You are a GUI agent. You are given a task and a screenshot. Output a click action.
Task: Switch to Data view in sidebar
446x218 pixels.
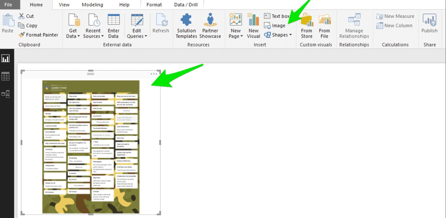pos(6,76)
